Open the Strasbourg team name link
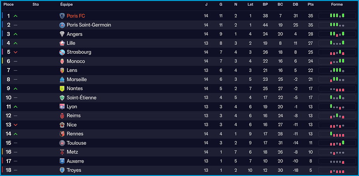 79,52
